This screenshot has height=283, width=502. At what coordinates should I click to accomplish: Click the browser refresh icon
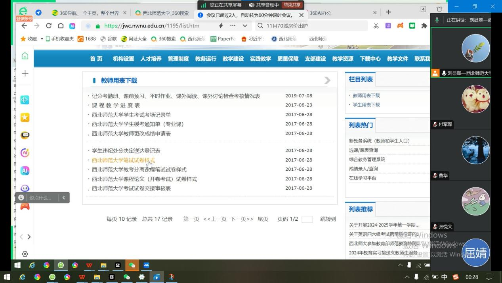[49, 26]
